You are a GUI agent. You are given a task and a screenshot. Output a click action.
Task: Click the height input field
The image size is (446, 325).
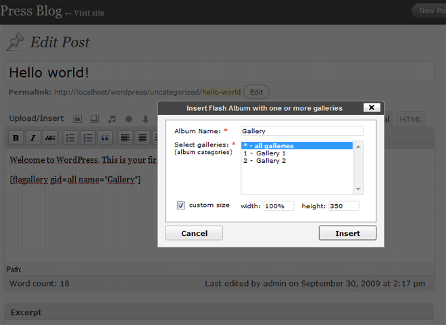(343, 206)
